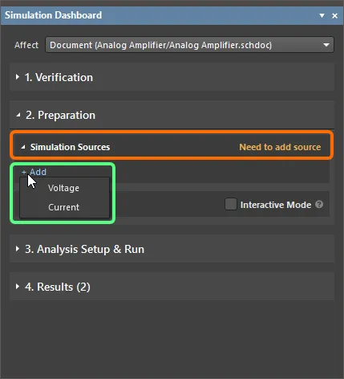Enable the Interactive Mode checkbox
344x379 pixels.
[x=231, y=204]
